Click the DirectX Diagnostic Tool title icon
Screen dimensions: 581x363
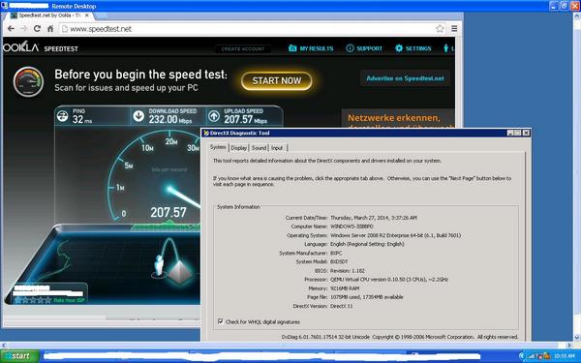(x=206, y=133)
